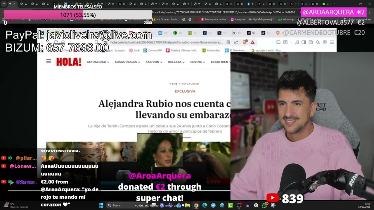Image resolution: width=374 pixels, height=210 pixels.
Task: Open Telegram from taskbar
Action: (x=213, y=205)
